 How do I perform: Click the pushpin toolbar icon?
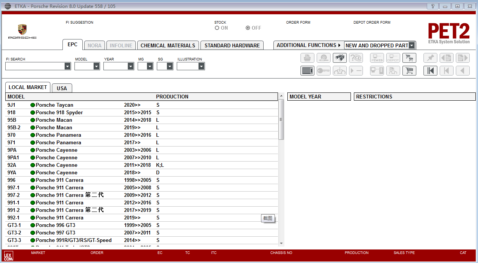(x=430, y=58)
